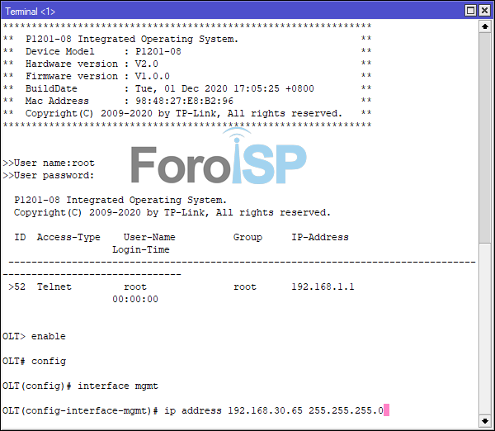Close the Terminal <1> window
The image size is (495, 431).
tap(484, 11)
